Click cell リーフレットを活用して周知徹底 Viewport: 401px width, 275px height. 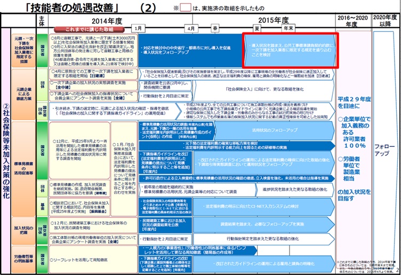[x=93, y=260]
